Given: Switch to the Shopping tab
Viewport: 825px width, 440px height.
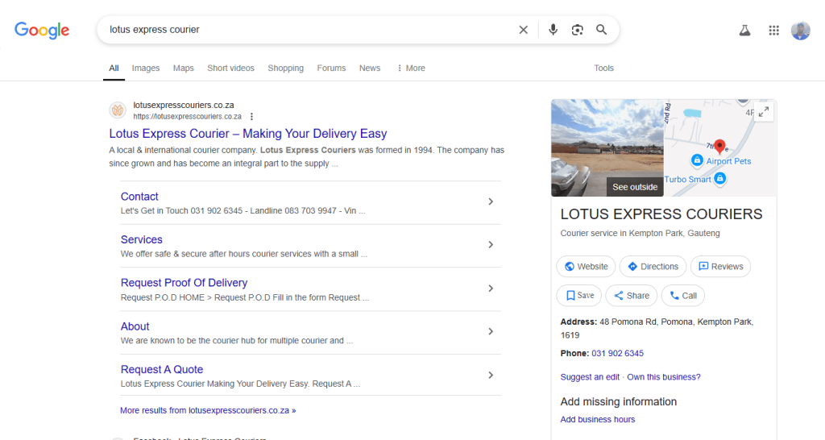Looking at the screenshot, I should point(286,68).
